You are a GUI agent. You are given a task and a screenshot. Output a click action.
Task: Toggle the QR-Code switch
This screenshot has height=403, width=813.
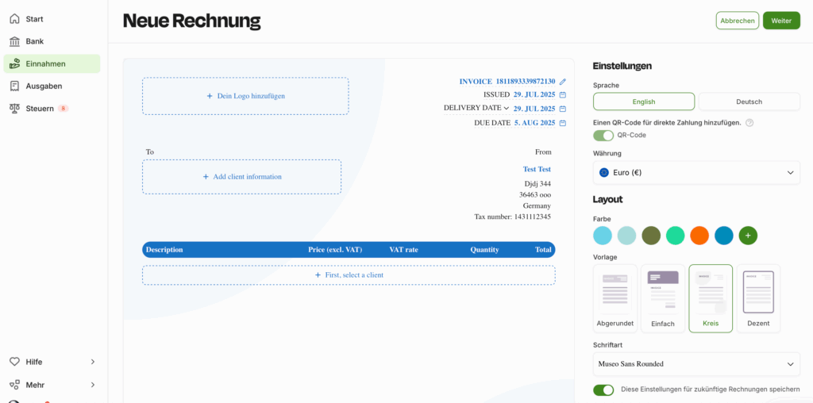(x=603, y=136)
